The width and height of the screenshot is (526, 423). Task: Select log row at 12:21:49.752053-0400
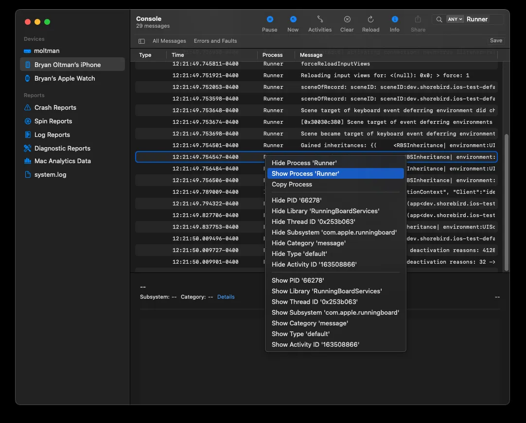coord(316,87)
